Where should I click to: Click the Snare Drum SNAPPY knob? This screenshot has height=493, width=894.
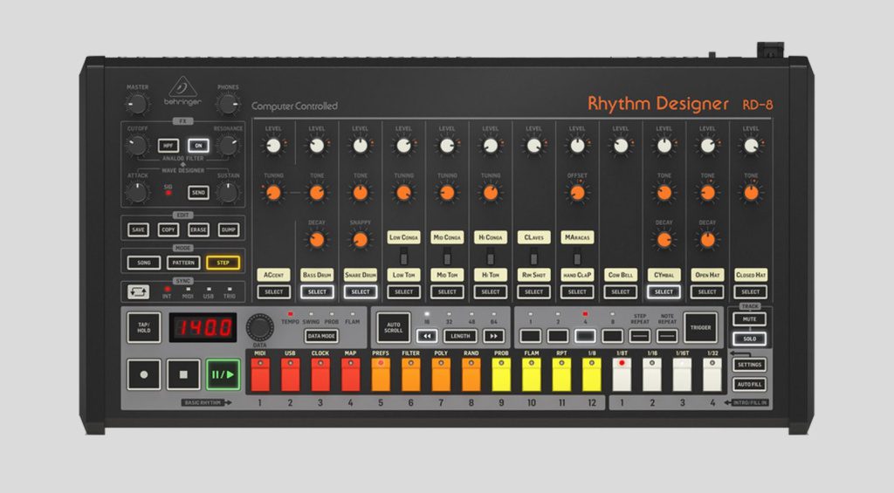coord(361,240)
